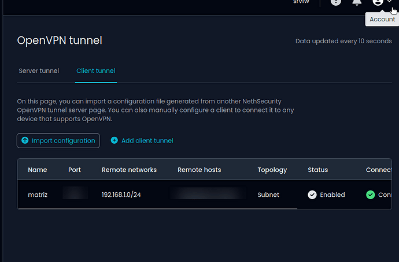Screen dimensions: 399x262
Task: Open the Account user avatar icon
Action: click(378, 2)
